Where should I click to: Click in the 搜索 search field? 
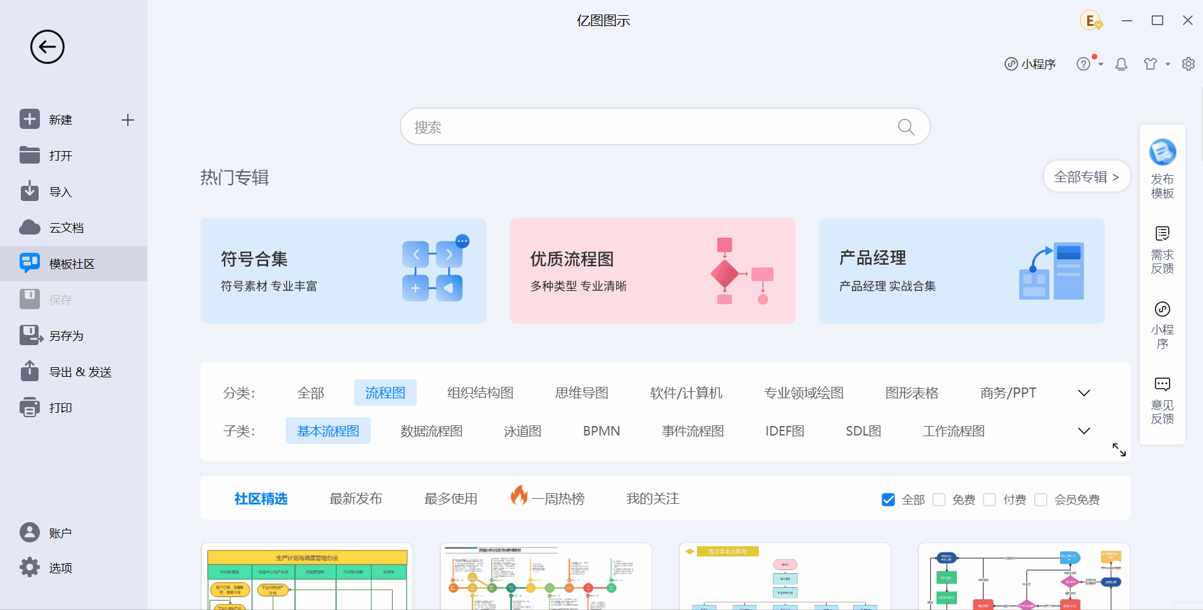[x=665, y=127]
